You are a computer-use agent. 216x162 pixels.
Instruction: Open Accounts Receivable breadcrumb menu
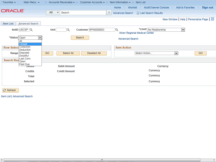[x=62, y=2]
